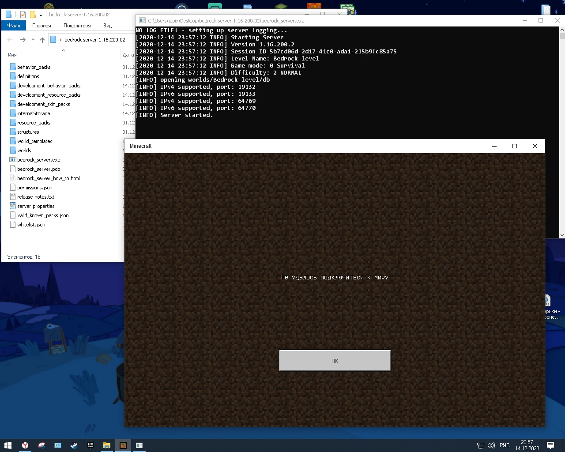
Task: Open the Windows Start menu
Action: (x=8, y=445)
